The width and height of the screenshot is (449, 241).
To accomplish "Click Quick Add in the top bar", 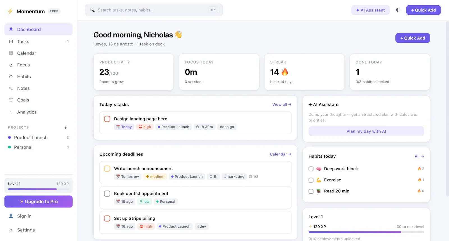I will coord(423,10).
